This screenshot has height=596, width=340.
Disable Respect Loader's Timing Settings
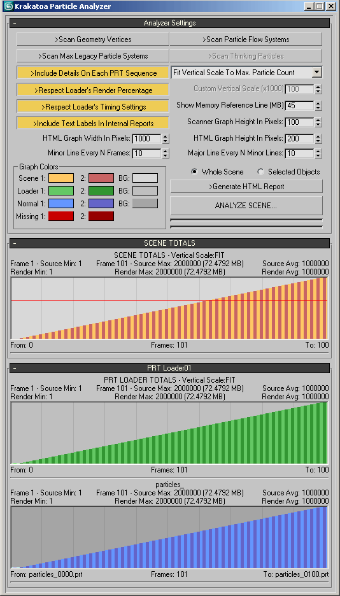(93, 107)
